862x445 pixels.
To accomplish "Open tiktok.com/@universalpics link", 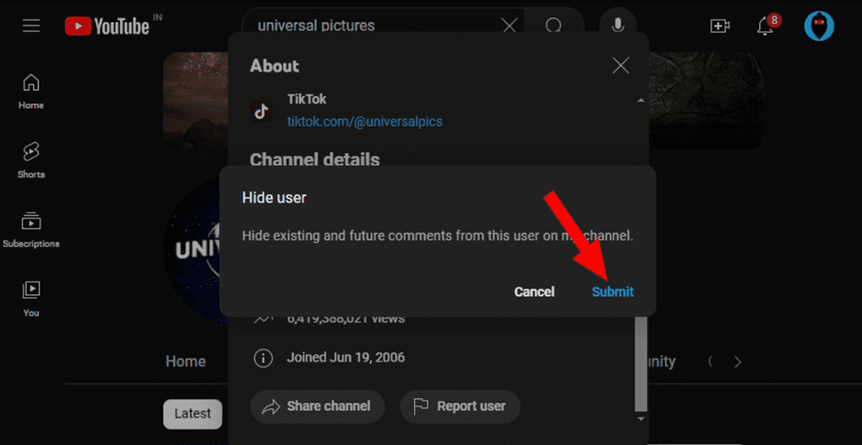I will coord(364,121).
